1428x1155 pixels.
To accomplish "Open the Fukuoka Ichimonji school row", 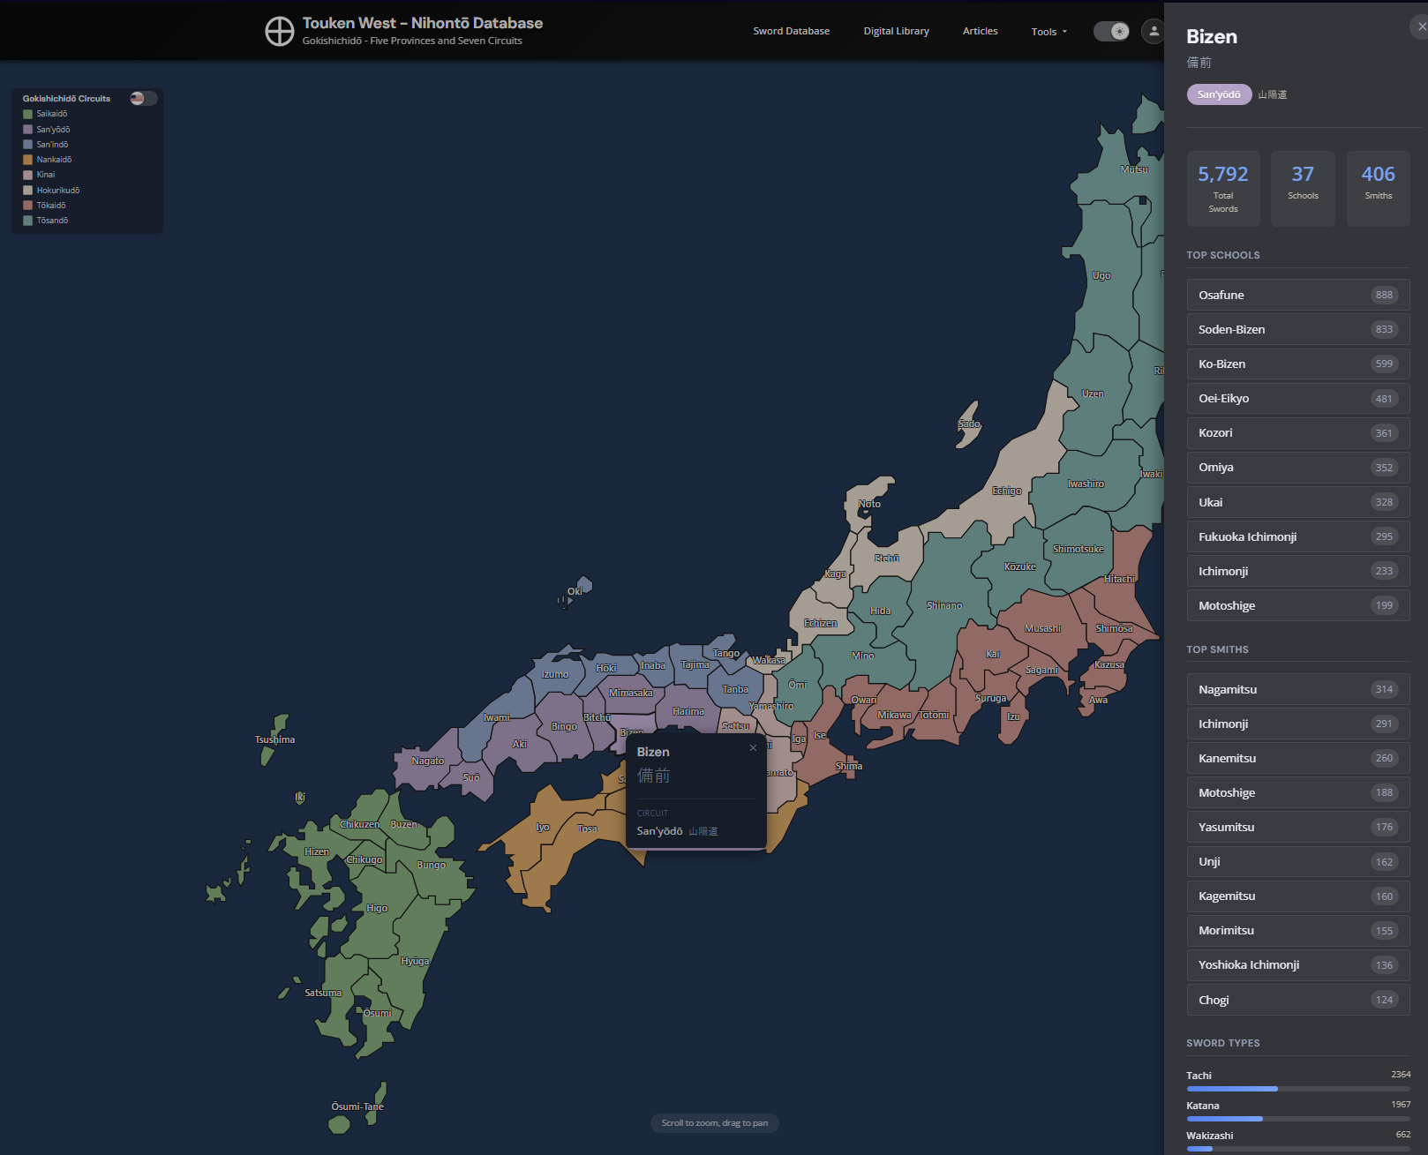I will click(x=1297, y=536).
